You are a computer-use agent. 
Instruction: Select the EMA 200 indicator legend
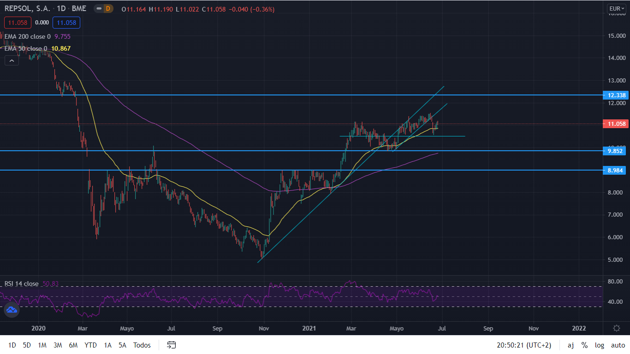28,36
